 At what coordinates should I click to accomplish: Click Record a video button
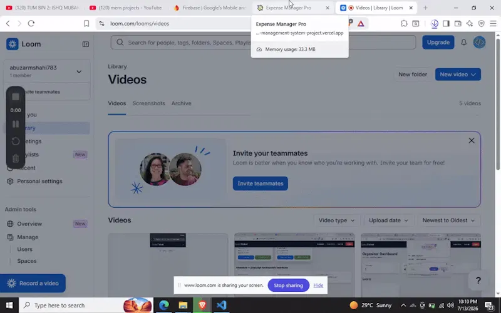[33, 284]
